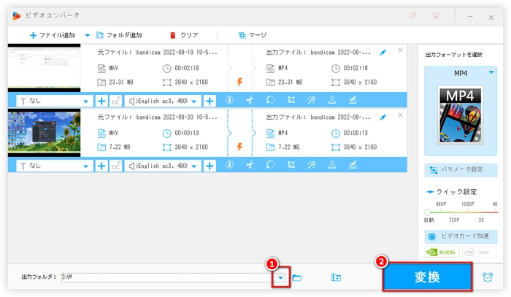Image resolution: width=511 pixels, height=297 pixels.
Task: Click マージ in the top toolbar
Action: (253, 34)
